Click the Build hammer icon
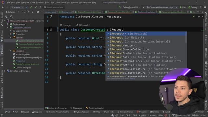The image size is (208, 117). click(120, 7)
